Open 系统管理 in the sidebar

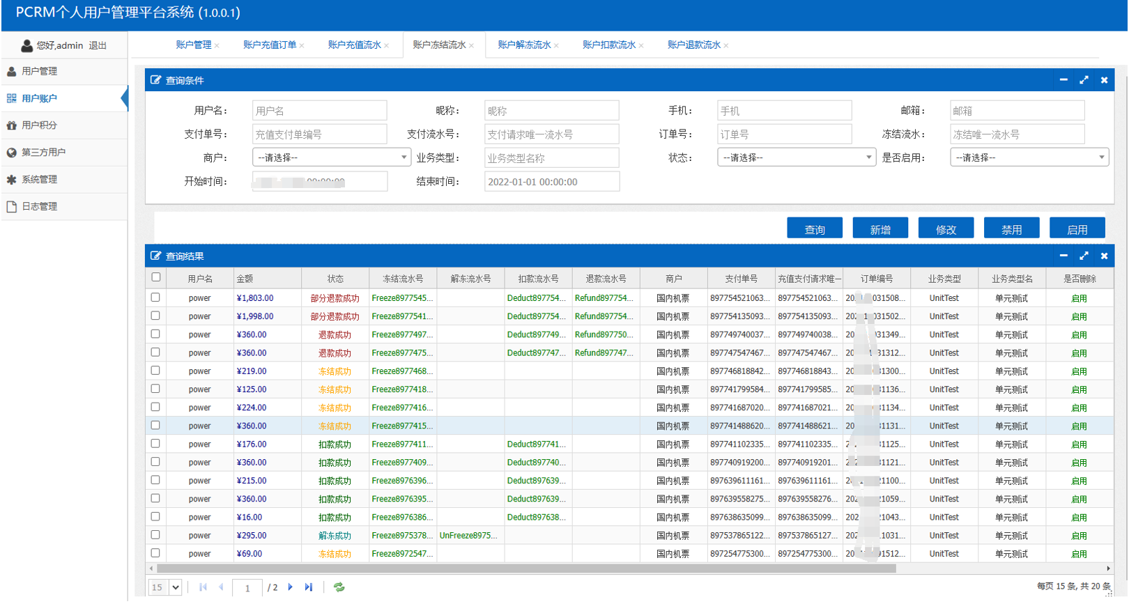(40, 180)
